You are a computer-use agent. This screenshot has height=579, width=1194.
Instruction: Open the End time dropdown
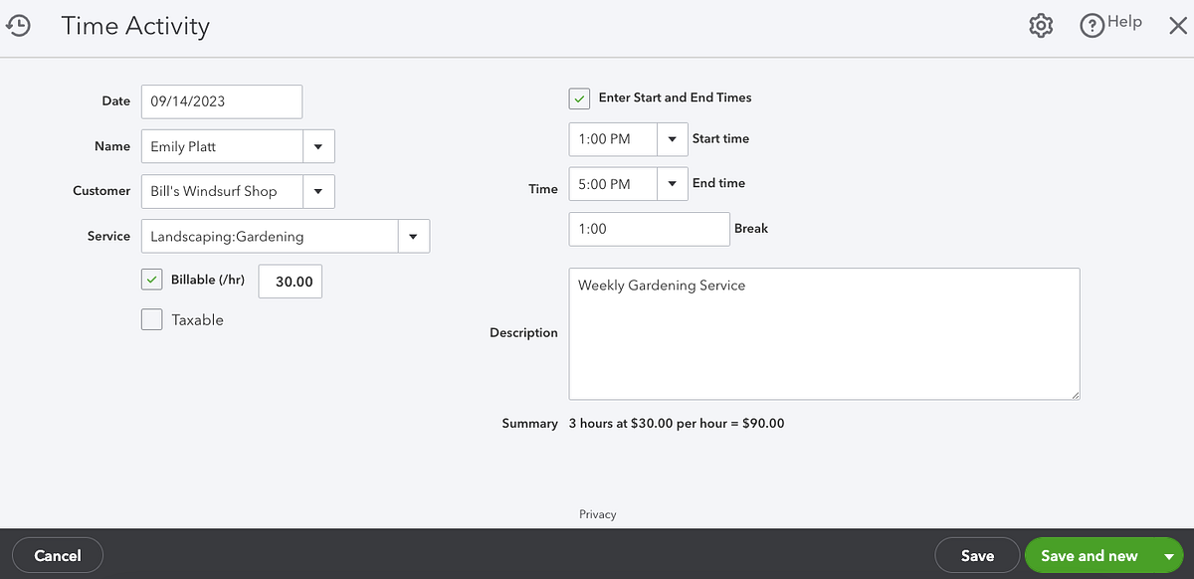point(673,184)
